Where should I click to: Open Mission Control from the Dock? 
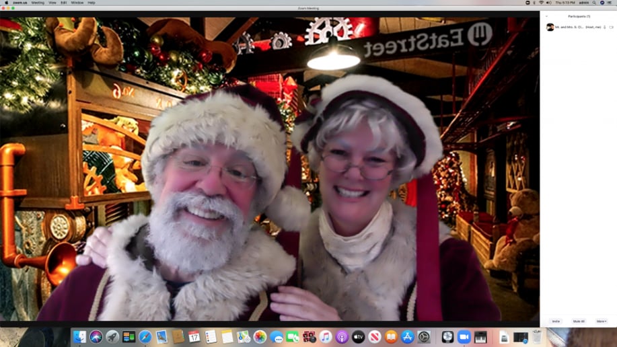point(129,337)
